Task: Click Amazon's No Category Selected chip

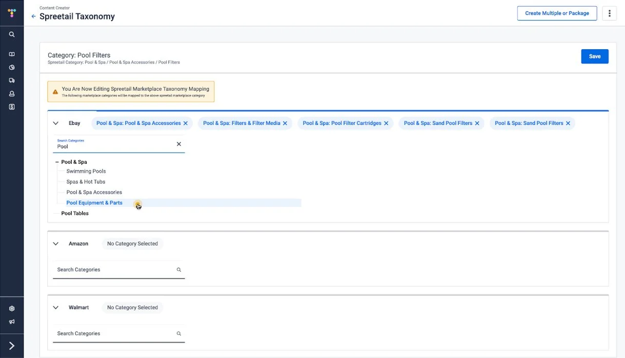Action: coord(132,244)
